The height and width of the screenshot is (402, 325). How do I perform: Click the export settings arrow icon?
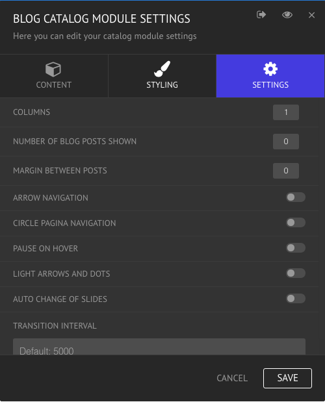pos(261,15)
